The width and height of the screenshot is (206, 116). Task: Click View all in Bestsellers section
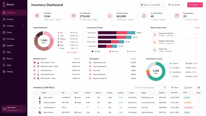(77, 59)
